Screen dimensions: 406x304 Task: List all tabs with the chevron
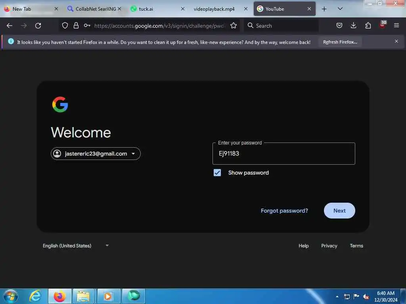(340, 9)
